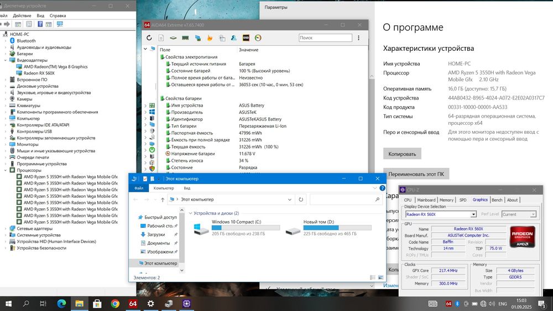
Task: Open Microsoft Edge from taskbar
Action: coord(61,303)
